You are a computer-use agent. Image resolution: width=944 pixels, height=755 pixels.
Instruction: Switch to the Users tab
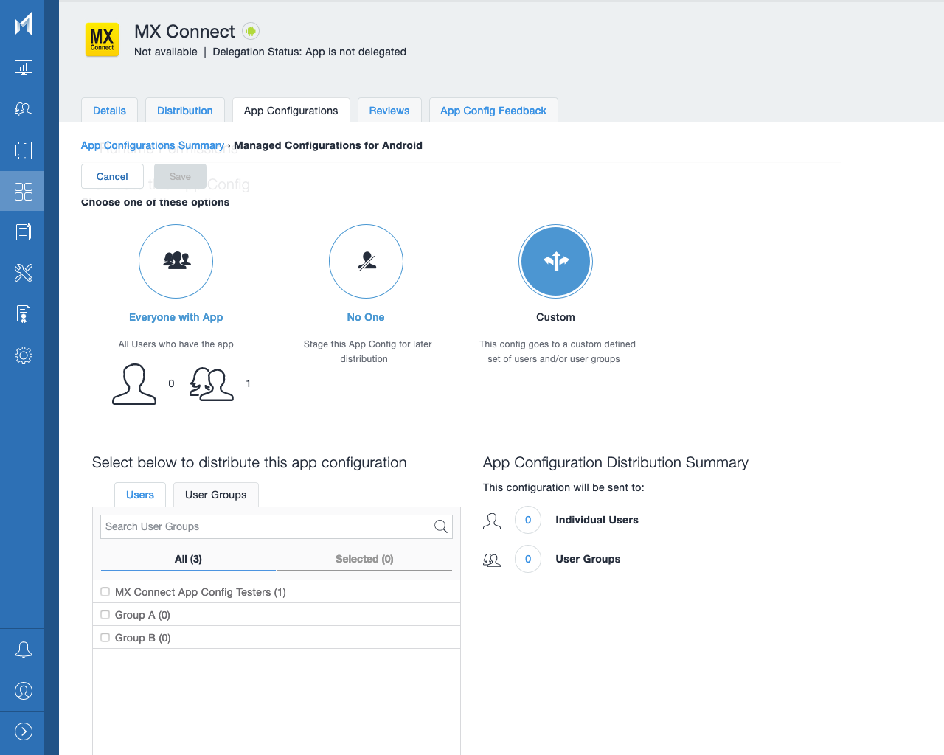tap(139, 495)
